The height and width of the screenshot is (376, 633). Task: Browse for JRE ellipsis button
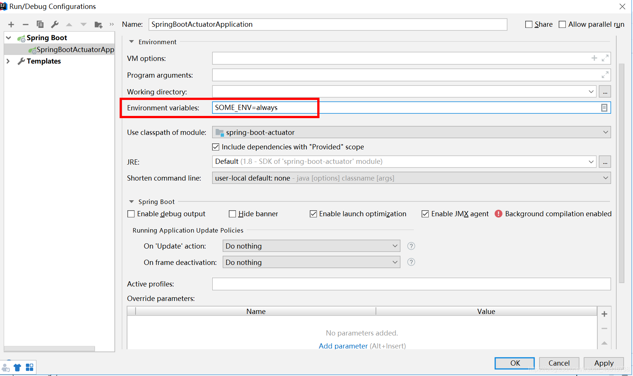(605, 162)
